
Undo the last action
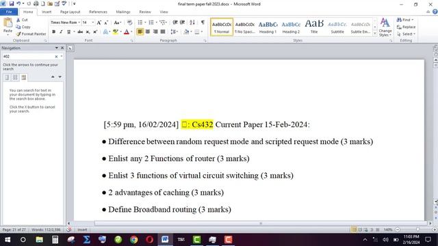(18, 3)
